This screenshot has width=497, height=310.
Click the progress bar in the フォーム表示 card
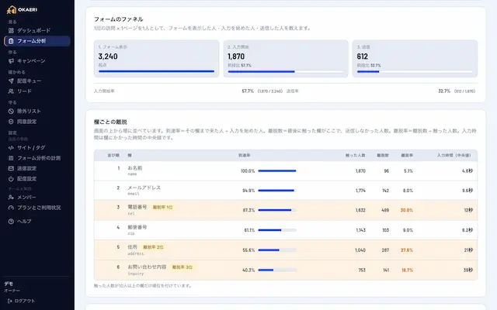tap(156, 71)
